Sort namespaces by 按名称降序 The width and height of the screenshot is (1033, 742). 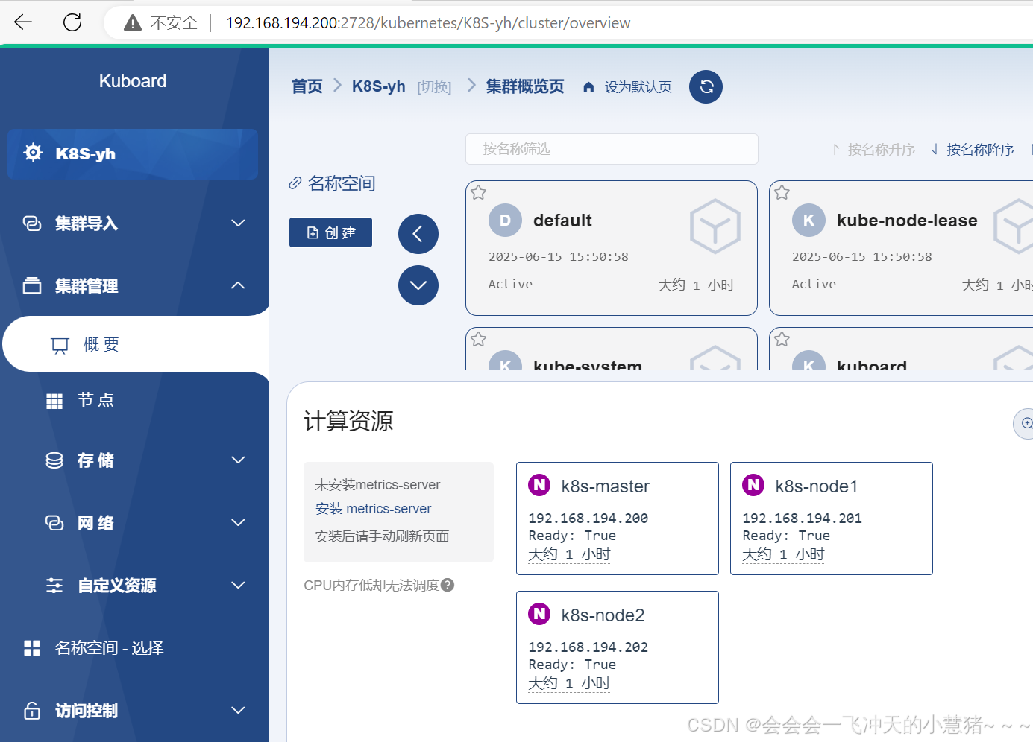[x=973, y=150]
